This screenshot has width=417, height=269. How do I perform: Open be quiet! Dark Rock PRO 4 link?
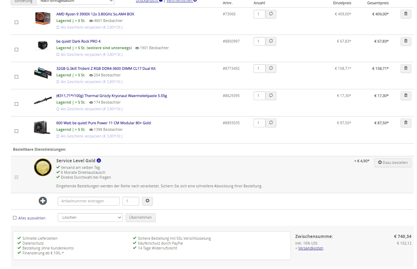pyautogui.click(x=78, y=41)
